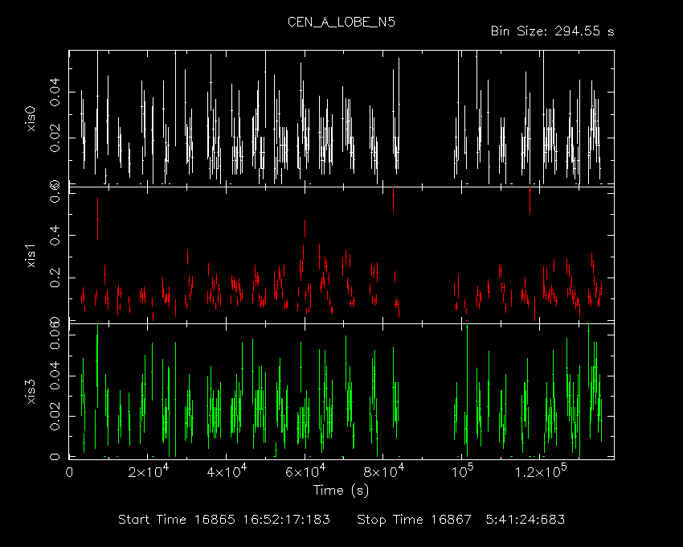The height and width of the screenshot is (547, 683).
Task: Click the 1.2×10^5 time-axis tick label
Action: pos(541,471)
